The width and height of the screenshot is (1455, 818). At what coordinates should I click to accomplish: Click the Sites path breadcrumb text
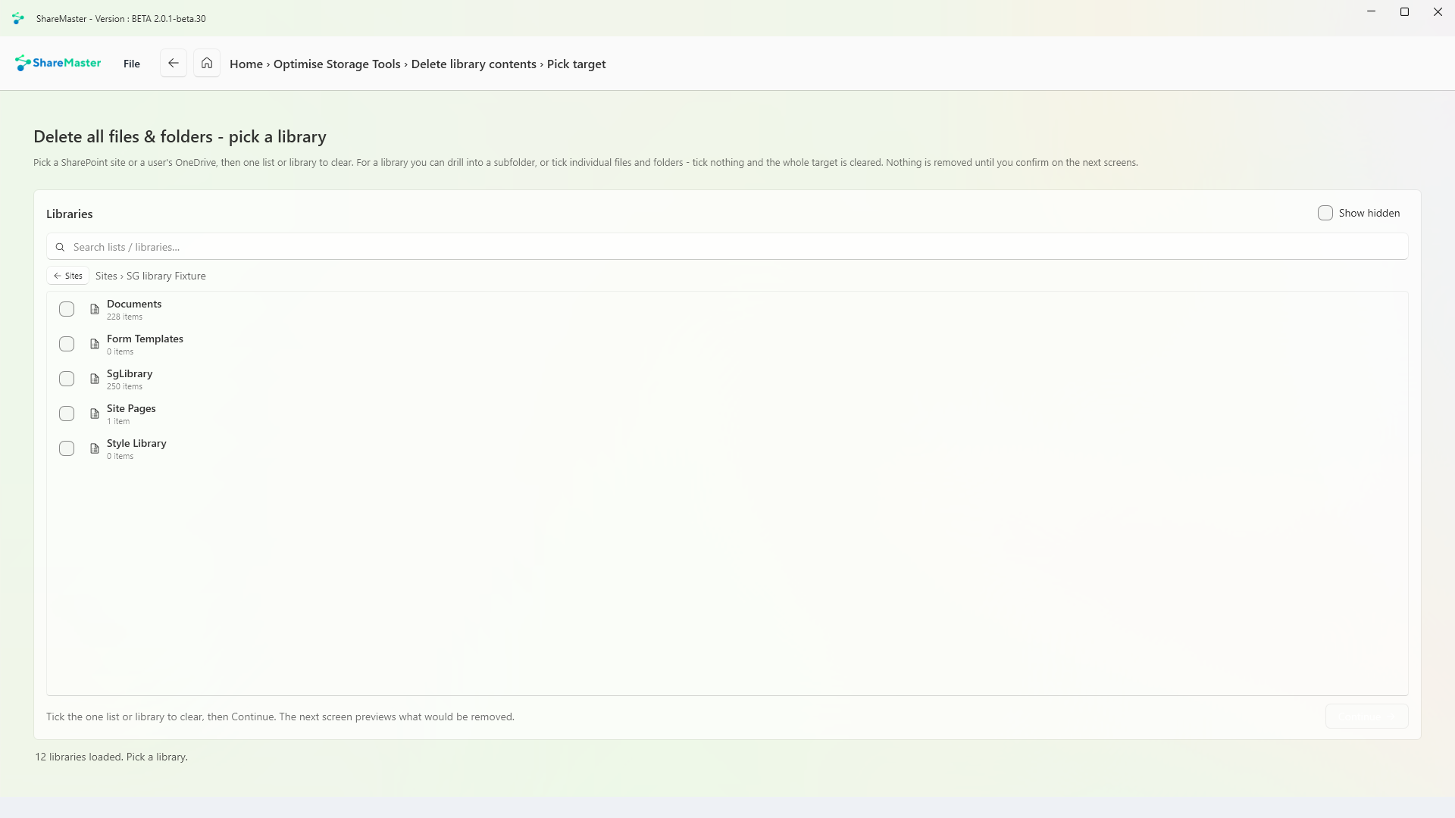(x=106, y=276)
